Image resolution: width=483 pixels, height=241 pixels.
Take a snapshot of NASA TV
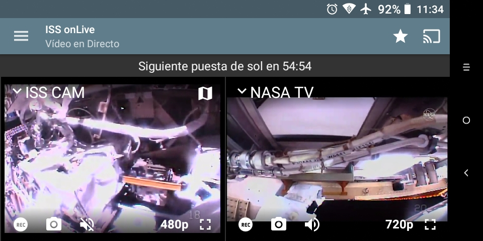pyautogui.click(x=278, y=224)
